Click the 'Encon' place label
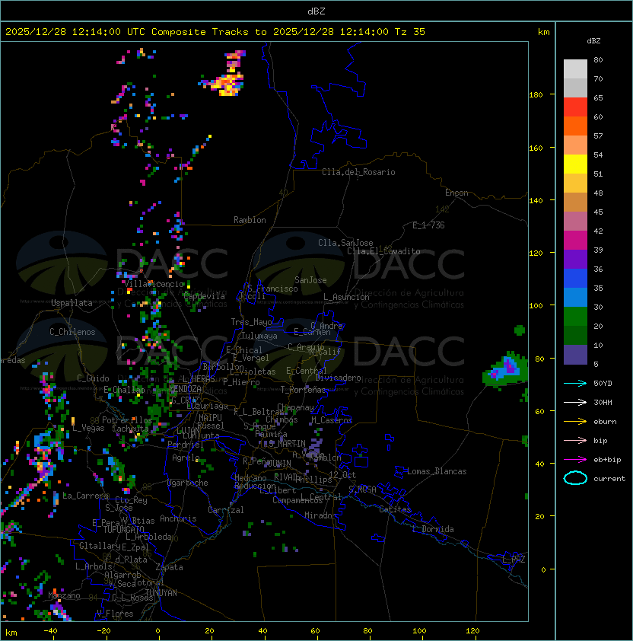Screen dimensions: 633x641 coord(456,193)
